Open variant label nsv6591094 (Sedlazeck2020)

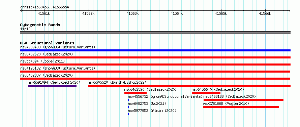point(54,82)
